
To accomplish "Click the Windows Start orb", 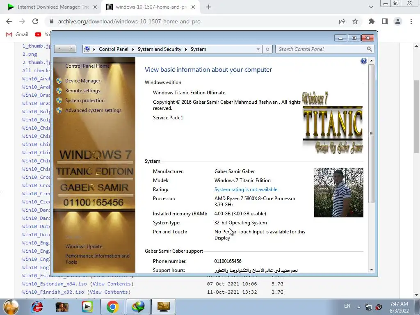I will pyautogui.click(x=11, y=307).
